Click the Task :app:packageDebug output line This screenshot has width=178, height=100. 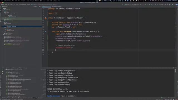point(58,82)
